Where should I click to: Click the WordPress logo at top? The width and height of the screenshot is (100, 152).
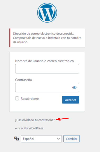coord(47,13)
